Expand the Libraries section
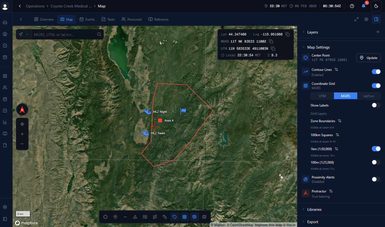Image resolution: width=385 pixels, height=227 pixels. [x=314, y=209]
